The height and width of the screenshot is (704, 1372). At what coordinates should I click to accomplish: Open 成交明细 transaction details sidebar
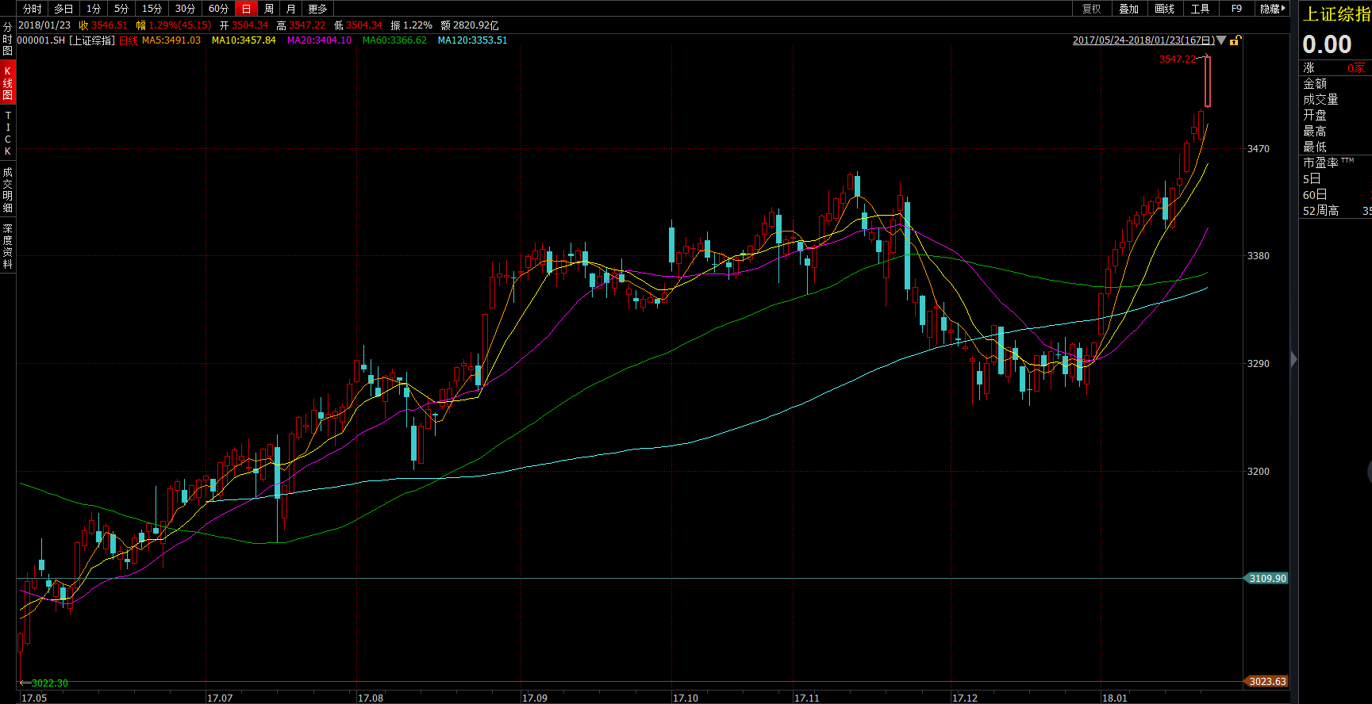coord(8,189)
